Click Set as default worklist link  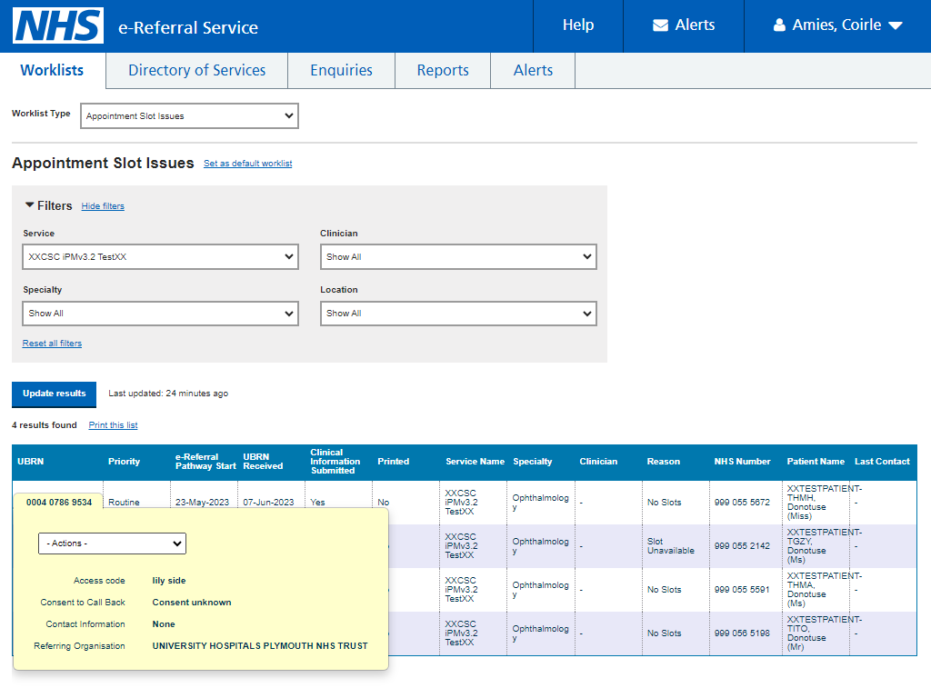click(247, 164)
